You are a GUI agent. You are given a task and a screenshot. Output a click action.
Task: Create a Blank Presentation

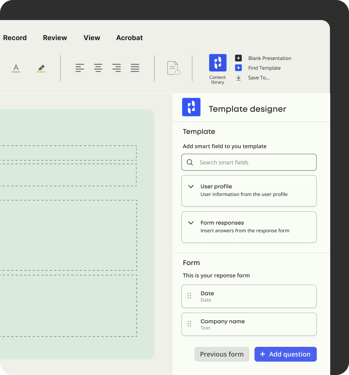pyautogui.click(x=270, y=58)
